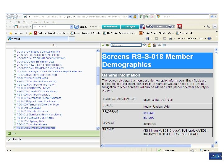This screenshot has height=168, width=224.
Task: Open the RS1010 program link
Action: coord(148,118)
